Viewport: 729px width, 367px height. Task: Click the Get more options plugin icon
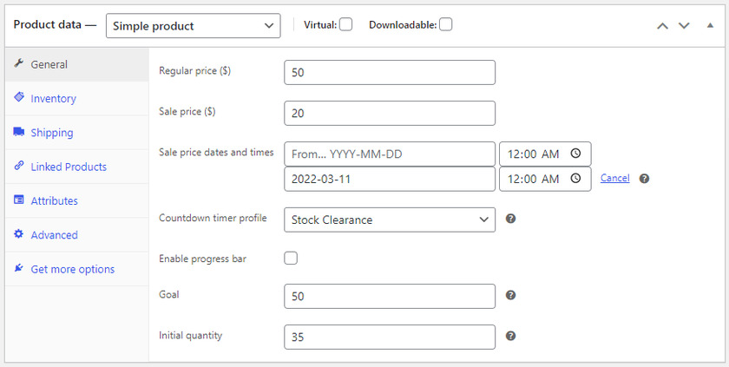(x=18, y=269)
